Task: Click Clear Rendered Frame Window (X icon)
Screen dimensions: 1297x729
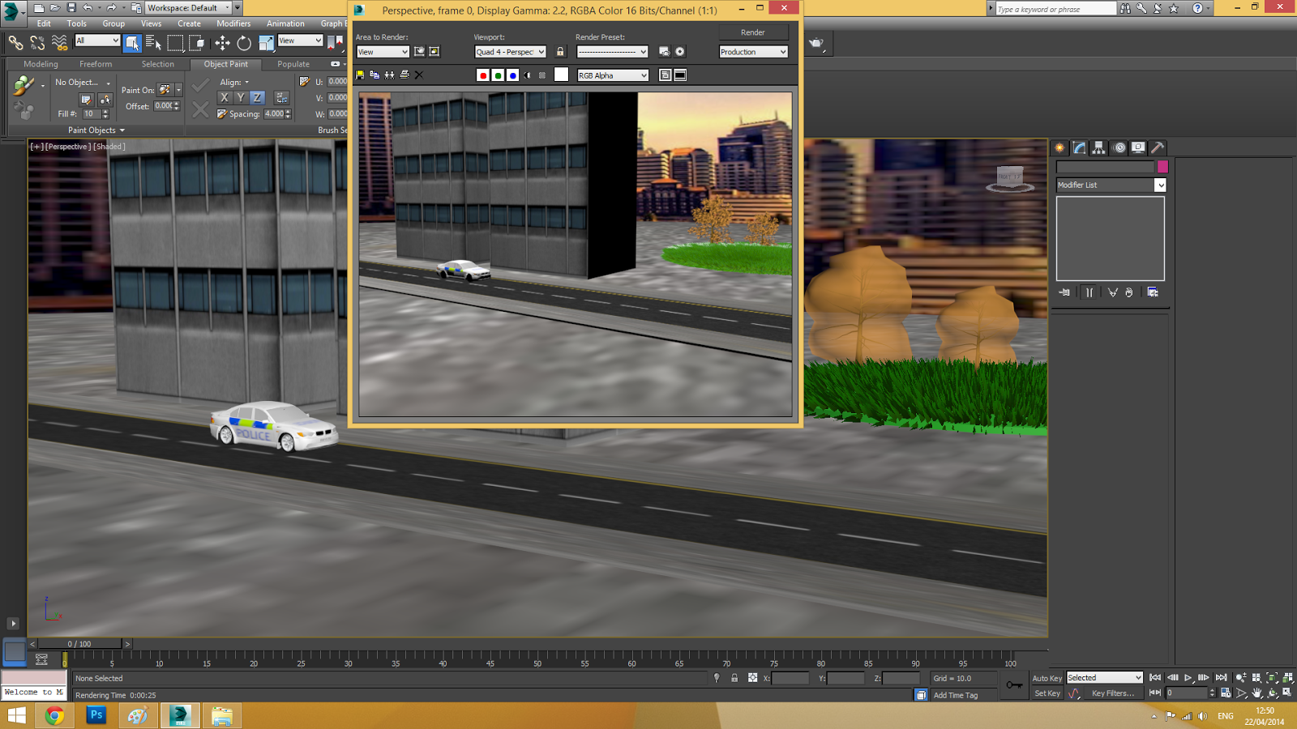Action: (419, 75)
